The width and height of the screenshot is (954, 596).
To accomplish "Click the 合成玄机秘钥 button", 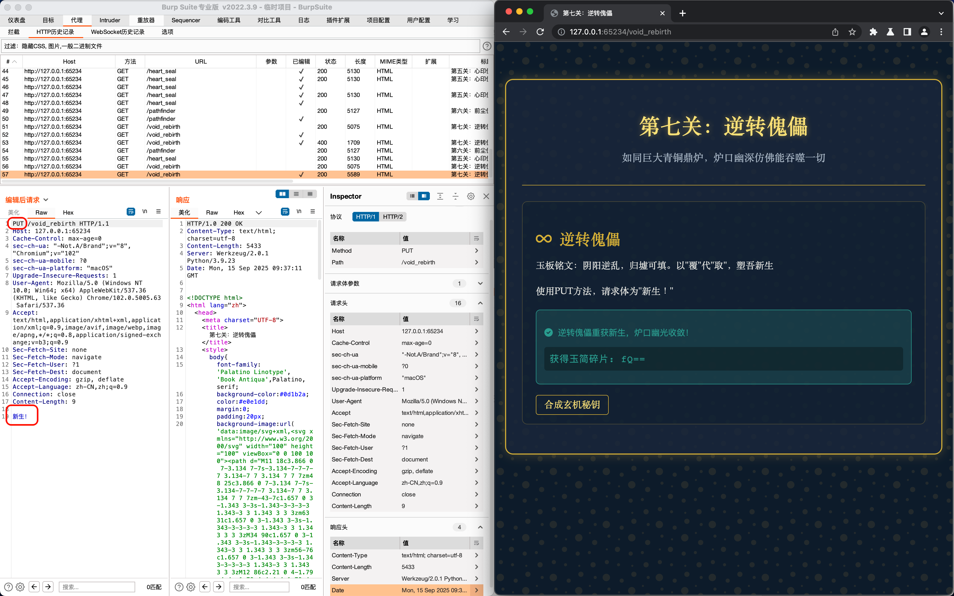I will tap(572, 405).
